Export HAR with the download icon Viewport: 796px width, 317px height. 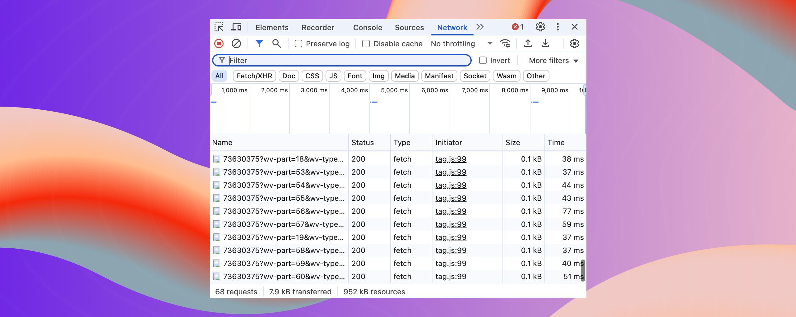click(545, 44)
